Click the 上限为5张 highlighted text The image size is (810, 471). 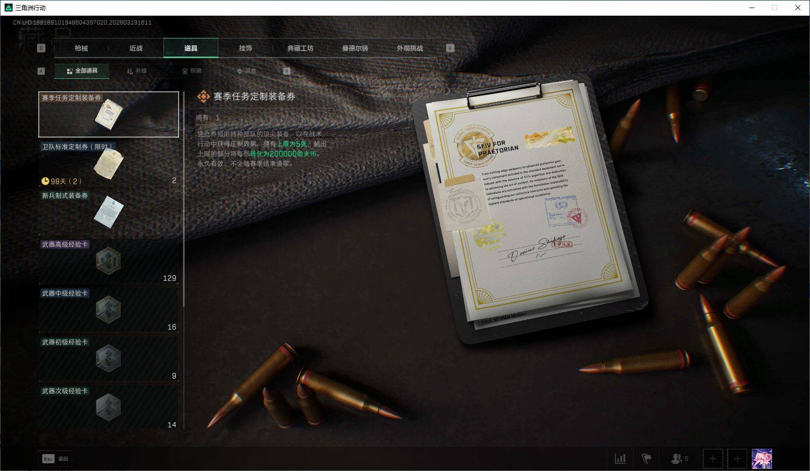click(x=292, y=144)
